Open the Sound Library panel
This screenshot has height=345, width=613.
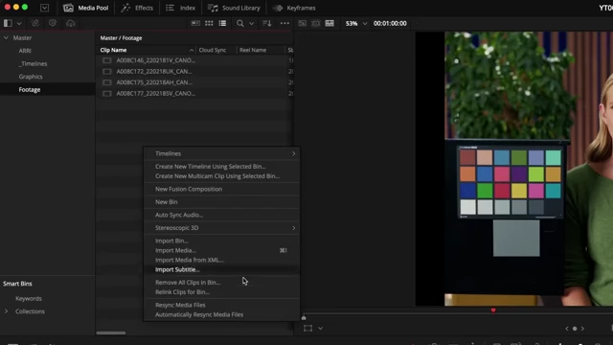pyautogui.click(x=234, y=8)
